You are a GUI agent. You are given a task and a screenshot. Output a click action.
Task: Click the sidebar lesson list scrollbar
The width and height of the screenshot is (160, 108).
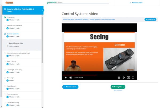42,40
